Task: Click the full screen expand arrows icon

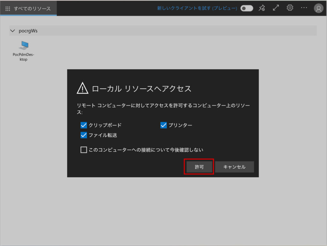Action: pos(276,8)
